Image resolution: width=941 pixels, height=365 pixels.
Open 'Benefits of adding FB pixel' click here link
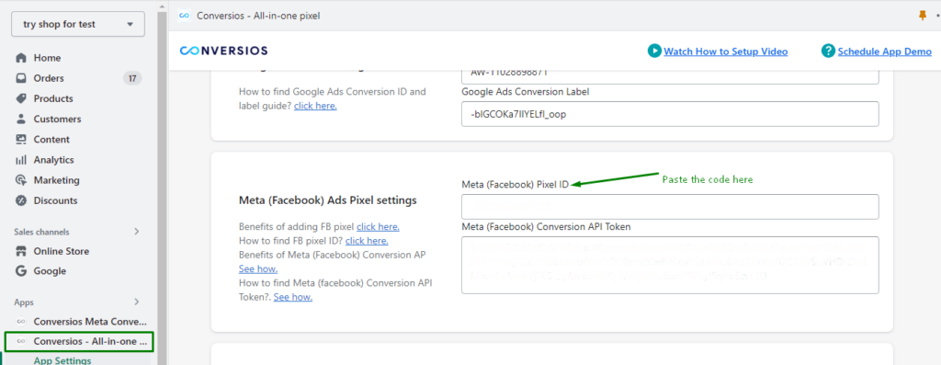[378, 227]
